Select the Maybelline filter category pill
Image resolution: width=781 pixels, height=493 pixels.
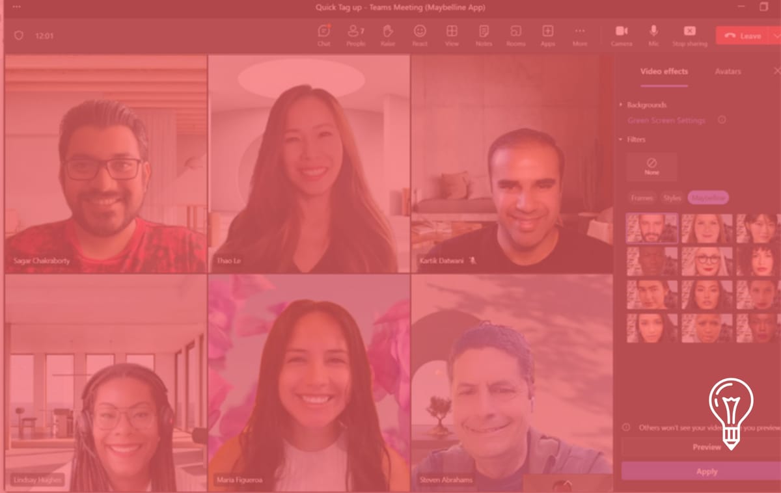tap(708, 198)
